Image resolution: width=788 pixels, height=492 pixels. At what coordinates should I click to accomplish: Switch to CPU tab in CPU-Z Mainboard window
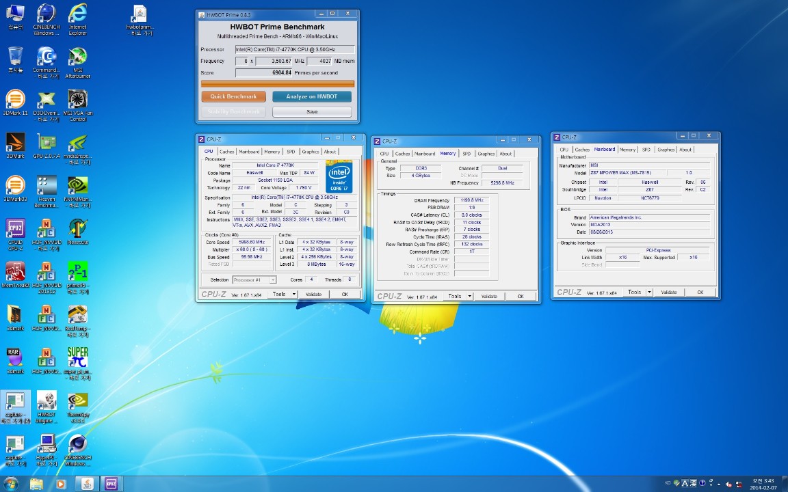coord(564,150)
